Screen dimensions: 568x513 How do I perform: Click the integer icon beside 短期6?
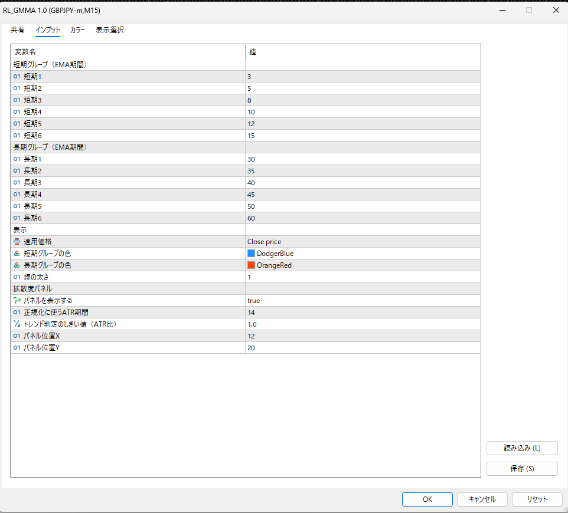point(17,135)
